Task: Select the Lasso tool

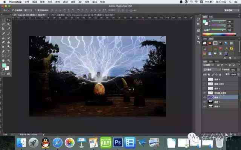Action: click(3, 24)
